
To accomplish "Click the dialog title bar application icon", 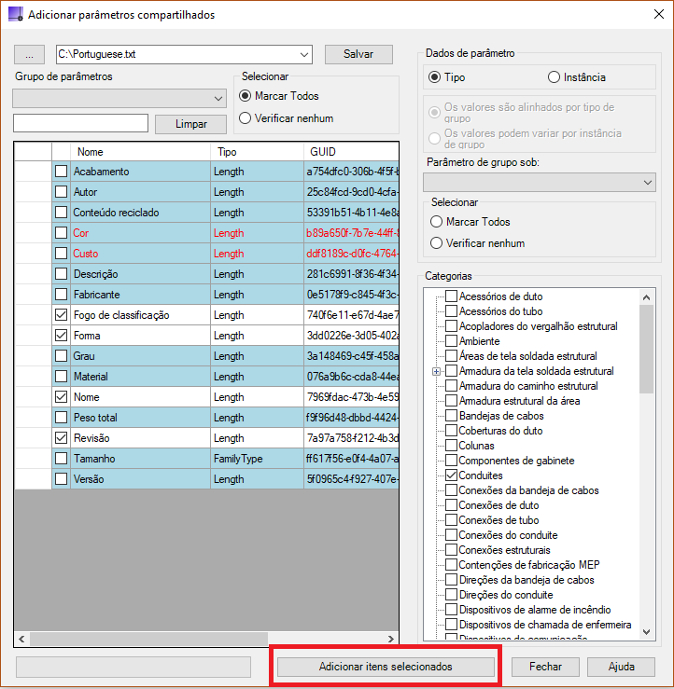I will (15, 14).
